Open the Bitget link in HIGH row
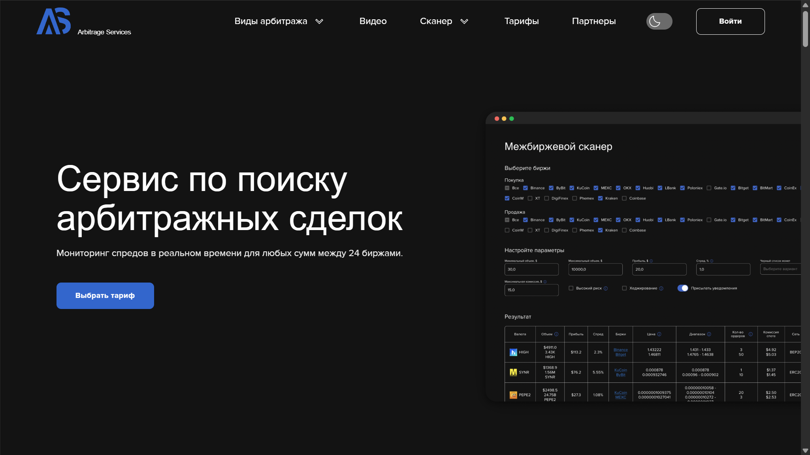810x455 pixels. click(x=620, y=354)
